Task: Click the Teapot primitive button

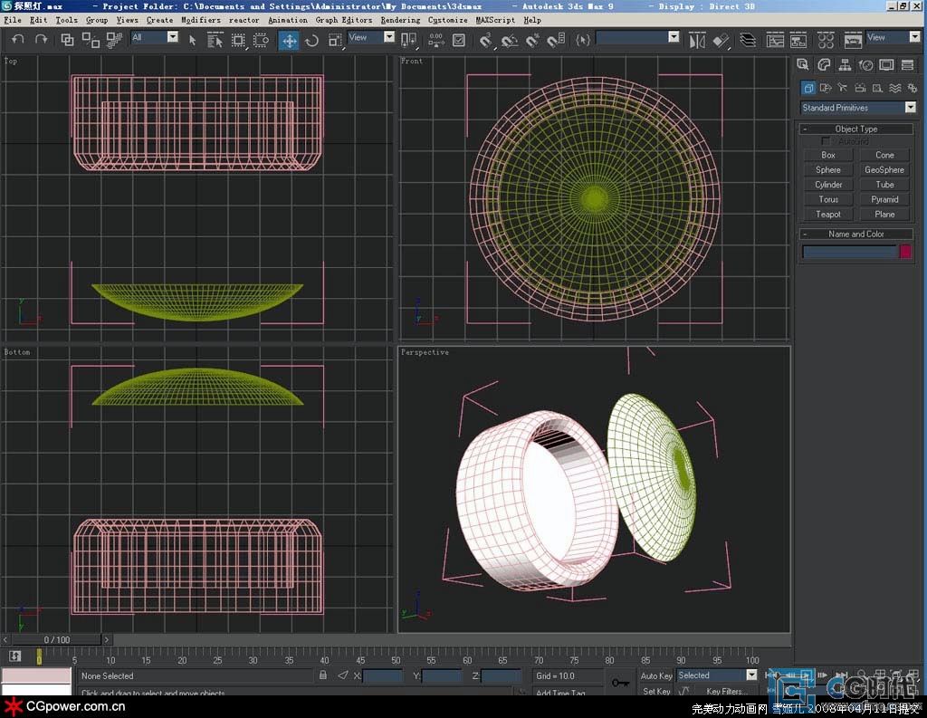Action: (828, 214)
